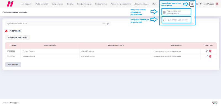Click the red user profile icon
The image size is (221, 106).
[x=217, y=4]
